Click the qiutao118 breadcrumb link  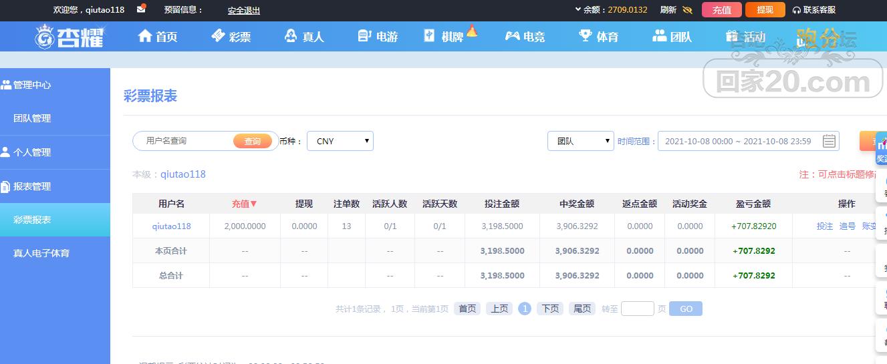point(183,174)
